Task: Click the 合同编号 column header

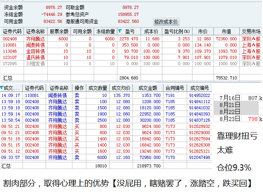Action: [175, 88]
